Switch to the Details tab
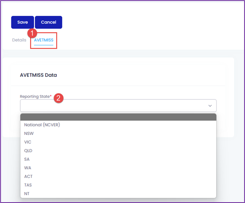 tap(19, 40)
